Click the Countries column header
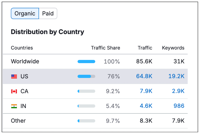The height and width of the screenshot is (134, 200). (x=22, y=48)
